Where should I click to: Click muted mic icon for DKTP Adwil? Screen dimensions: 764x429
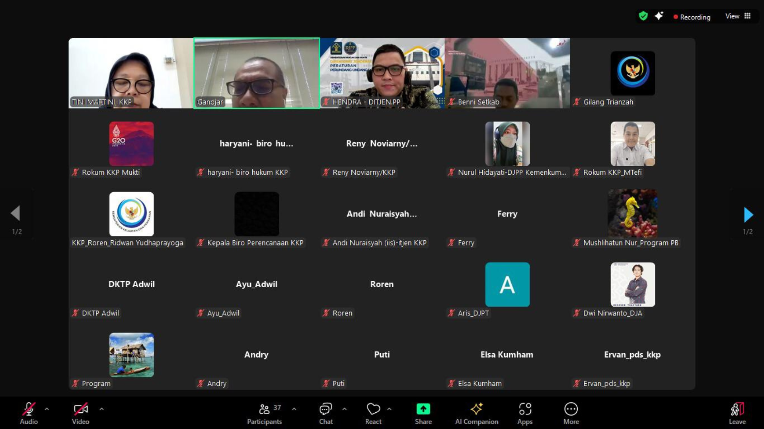pyautogui.click(x=75, y=313)
